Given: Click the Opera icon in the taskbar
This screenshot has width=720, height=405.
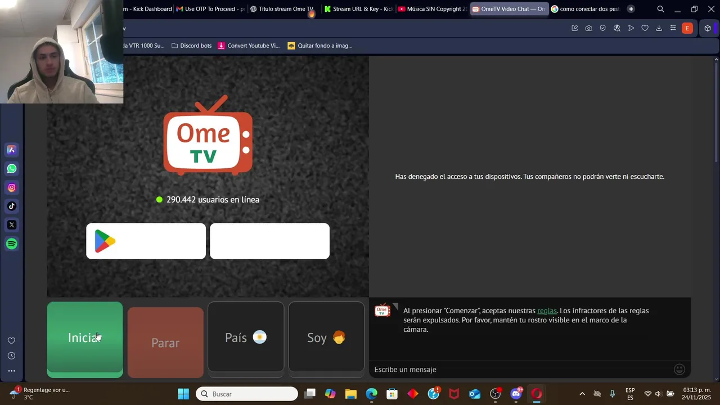Looking at the screenshot, I should (x=537, y=394).
